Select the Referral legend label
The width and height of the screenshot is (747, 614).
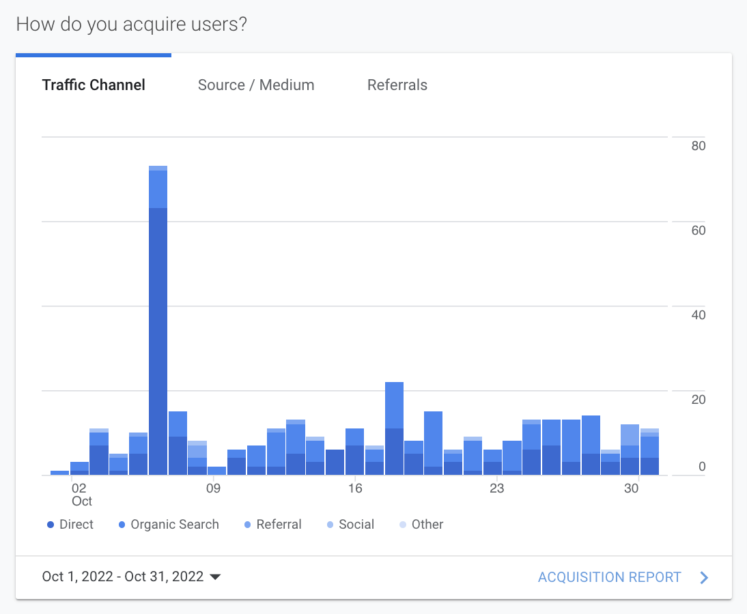pyautogui.click(x=279, y=525)
